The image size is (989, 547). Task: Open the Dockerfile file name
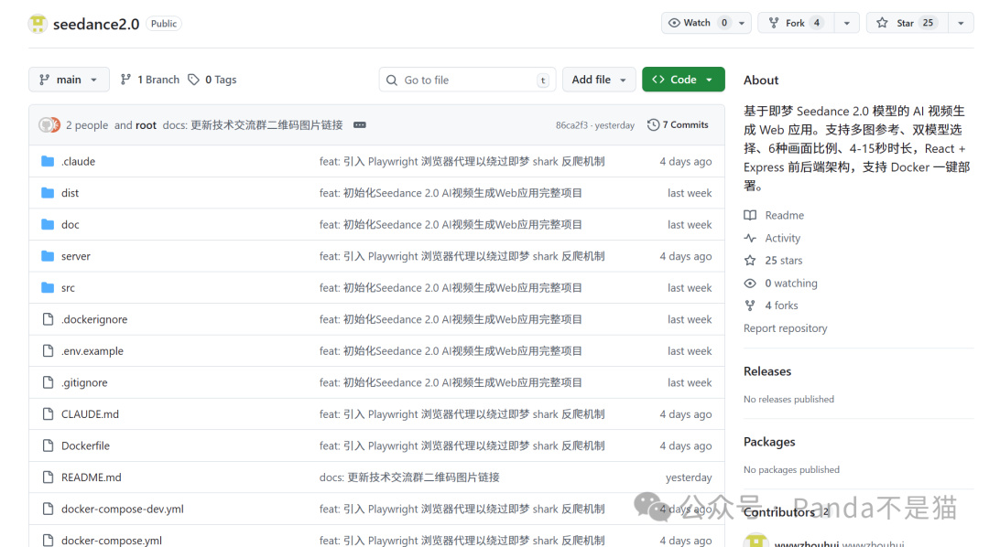click(x=86, y=445)
